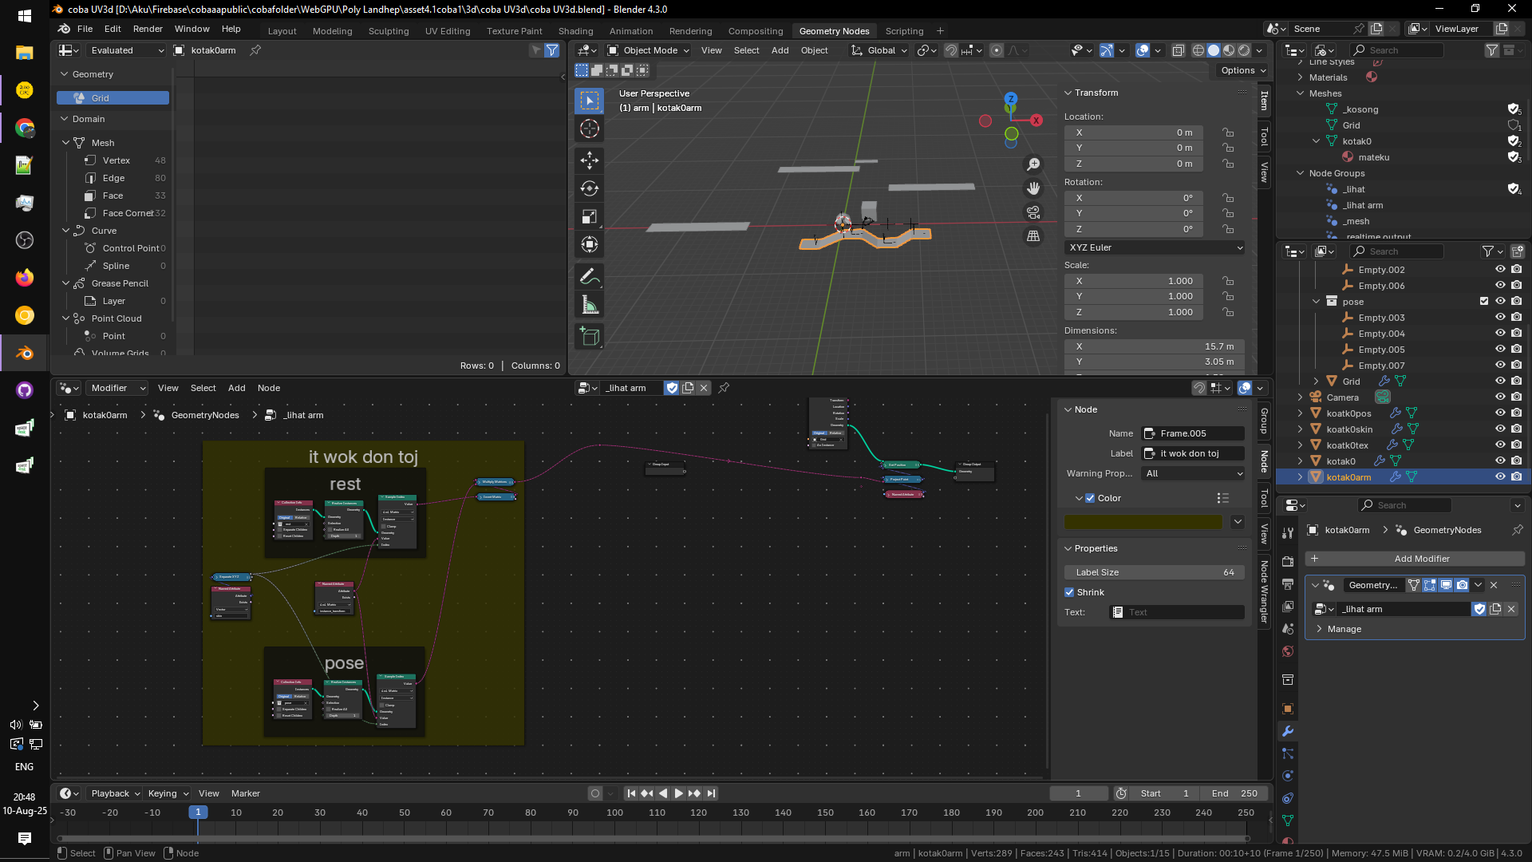Select the 3D Cursor tool
Viewport: 1532px width, 862px height.
click(590, 129)
